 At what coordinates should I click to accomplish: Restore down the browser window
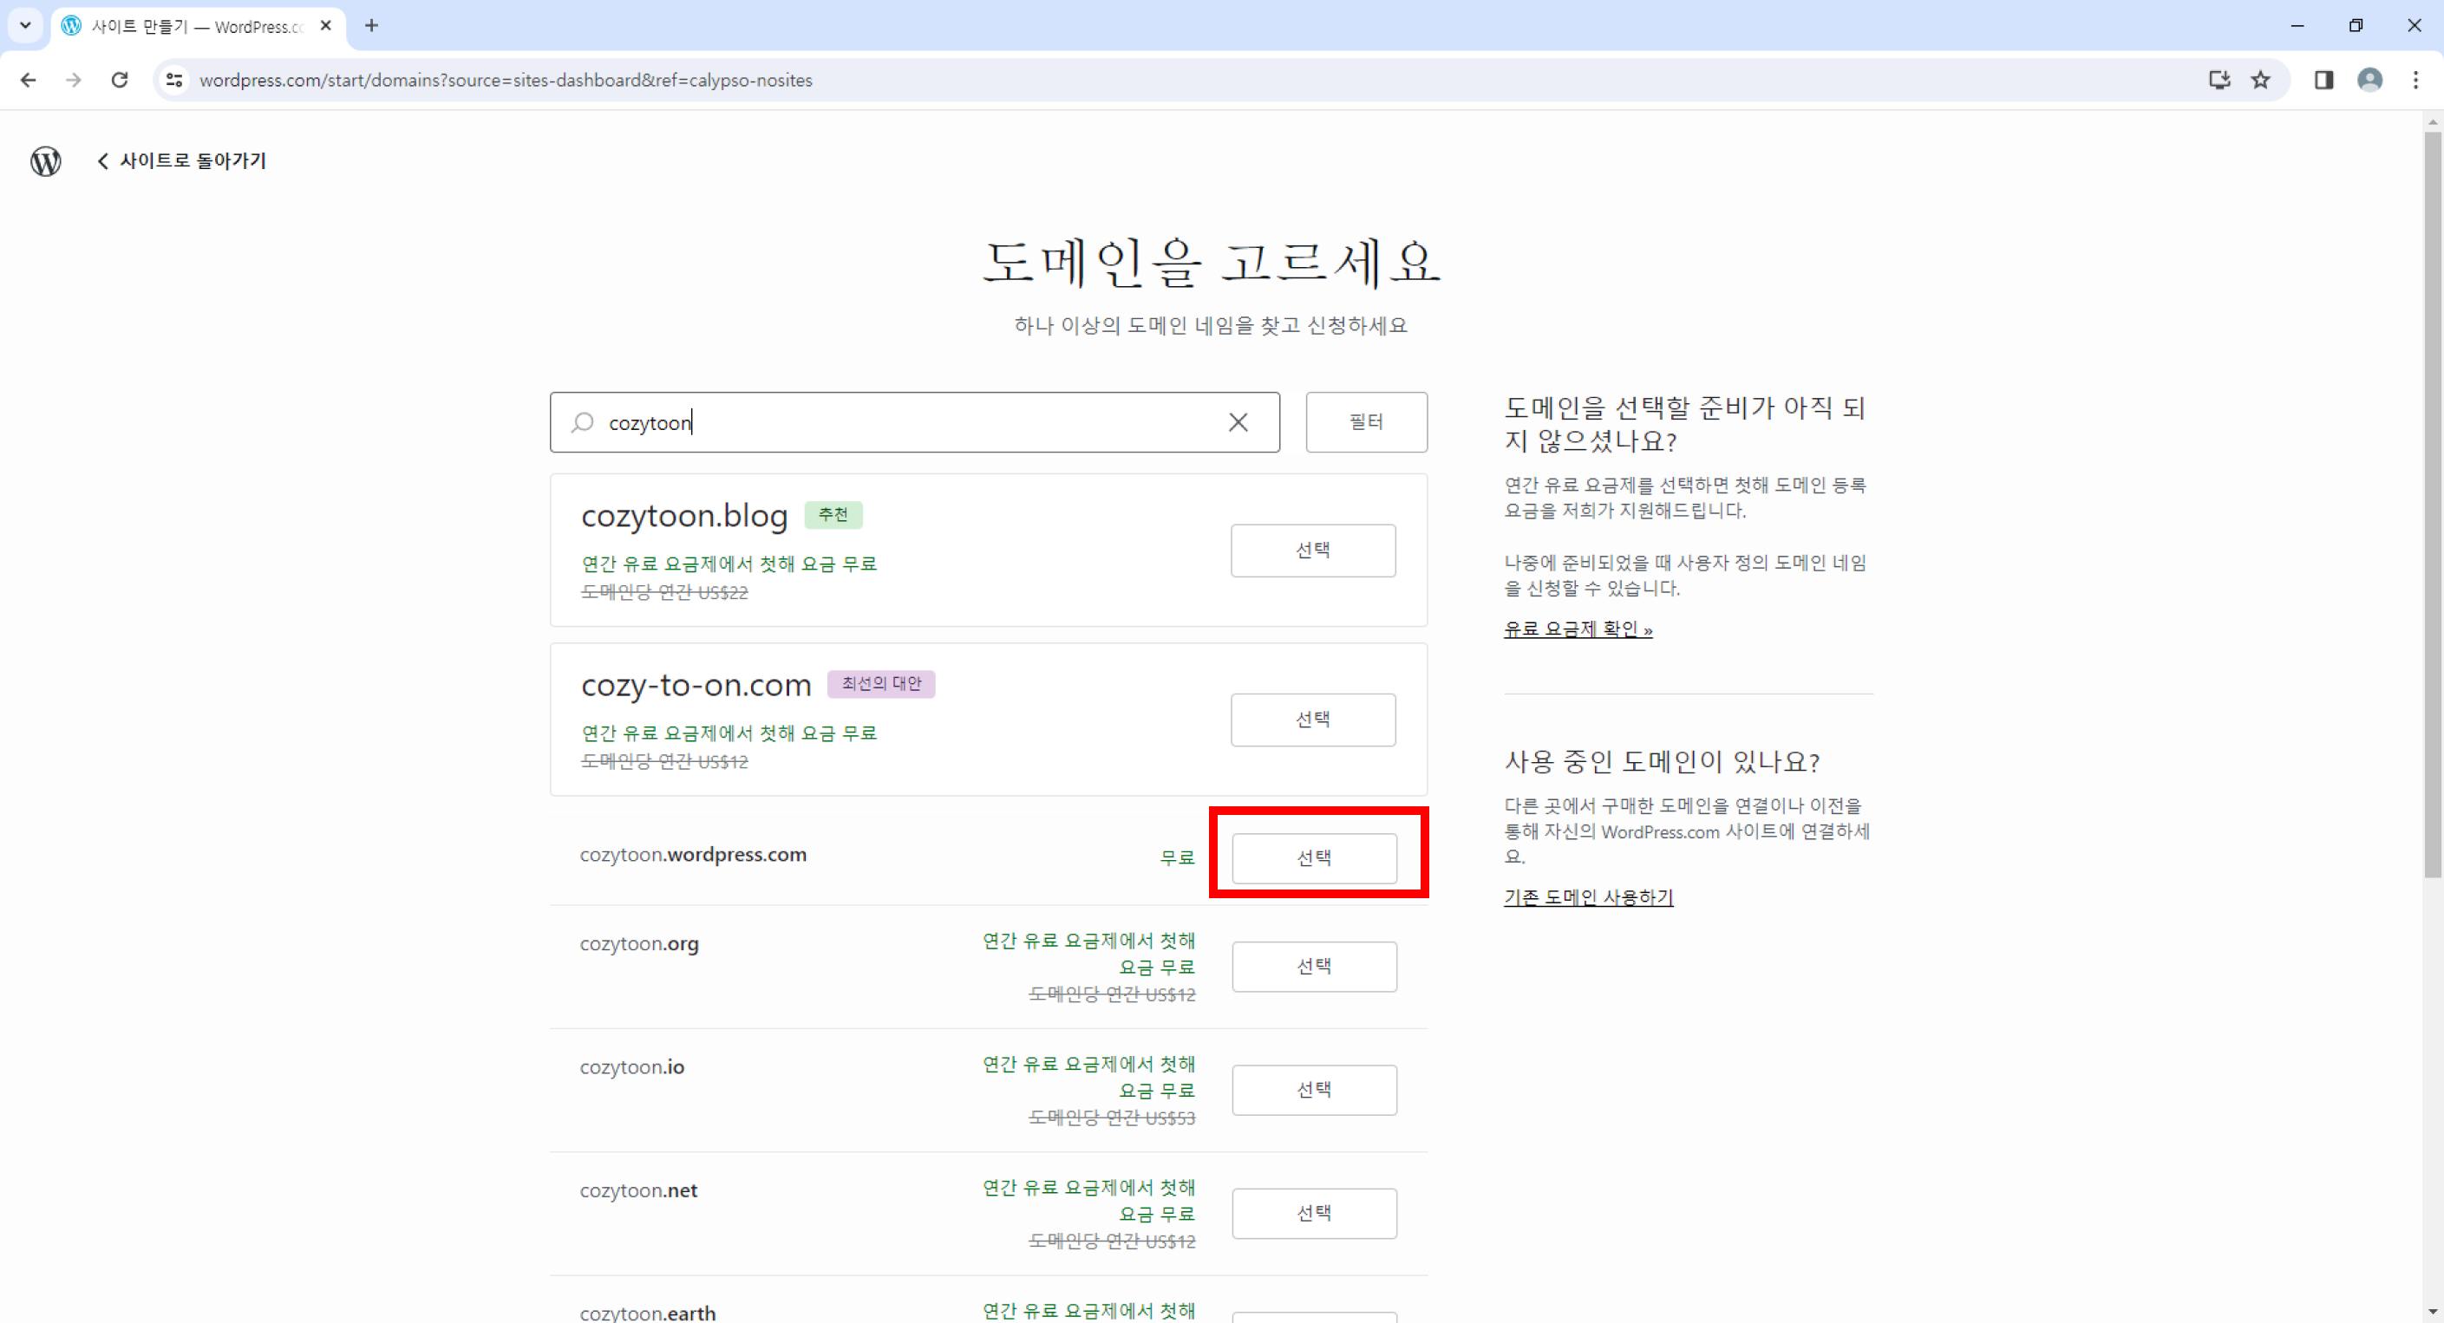pyautogui.click(x=2356, y=26)
